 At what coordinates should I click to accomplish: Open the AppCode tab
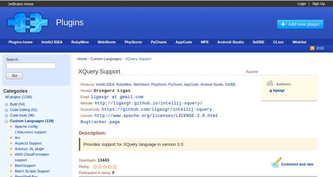click(184, 42)
